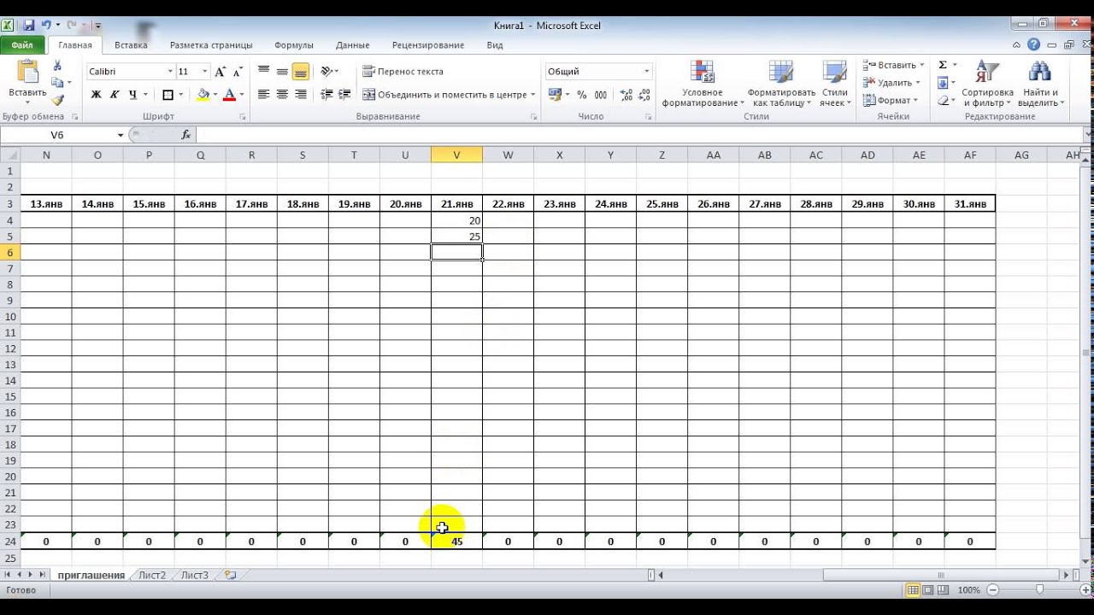Click the fx insert function icon
The width and height of the screenshot is (1094, 615).
(x=186, y=135)
